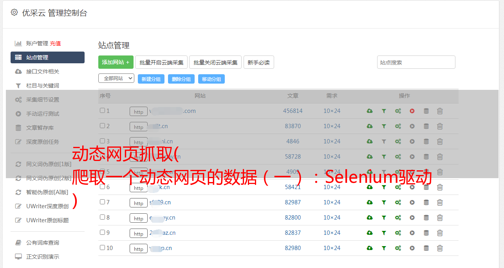The image size is (504, 268).
Task: Click the 删除分组 button
Action: (181, 79)
